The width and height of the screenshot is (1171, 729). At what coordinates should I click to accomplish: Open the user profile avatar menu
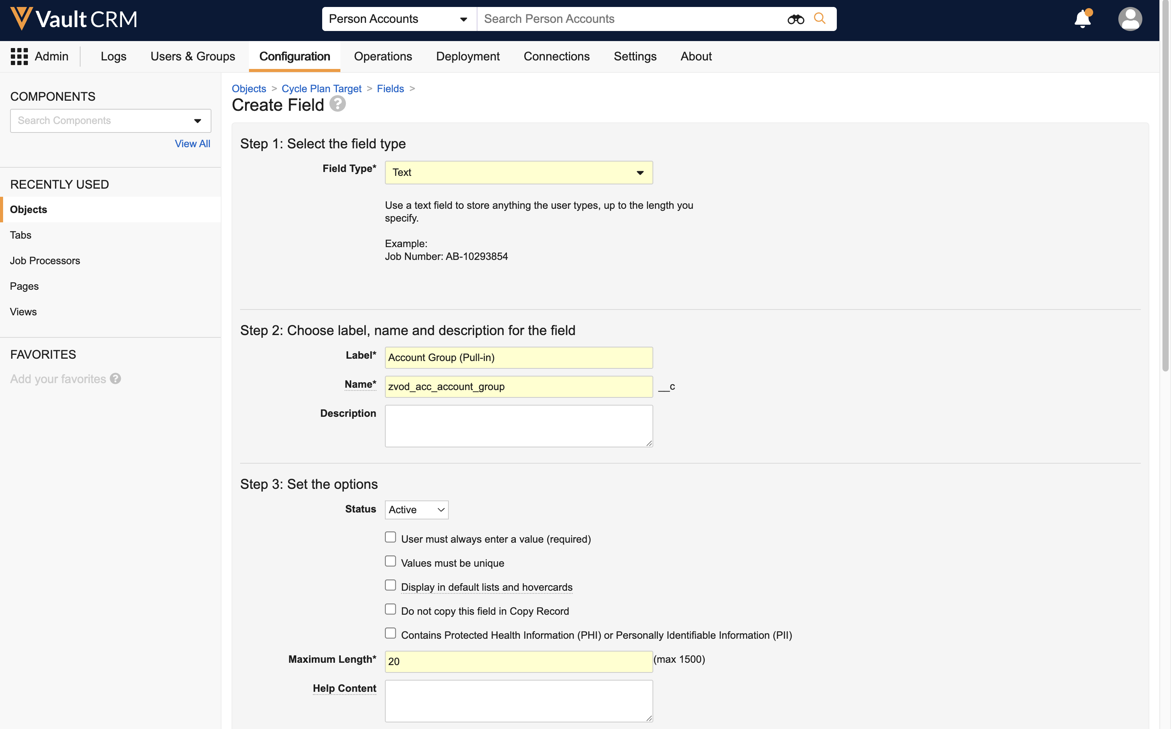(1129, 19)
